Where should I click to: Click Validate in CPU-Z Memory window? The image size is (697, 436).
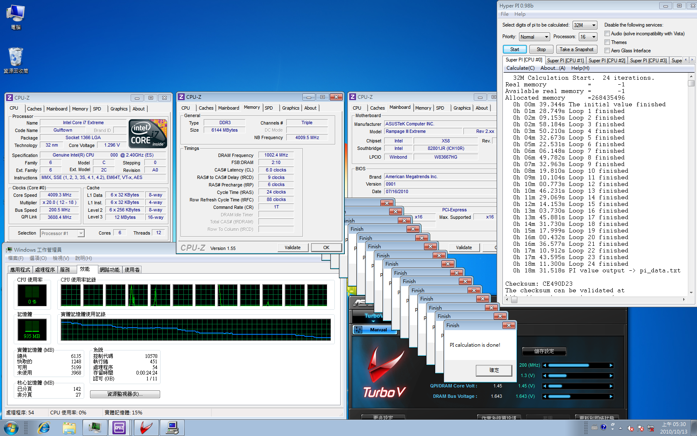click(x=292, y=247)
